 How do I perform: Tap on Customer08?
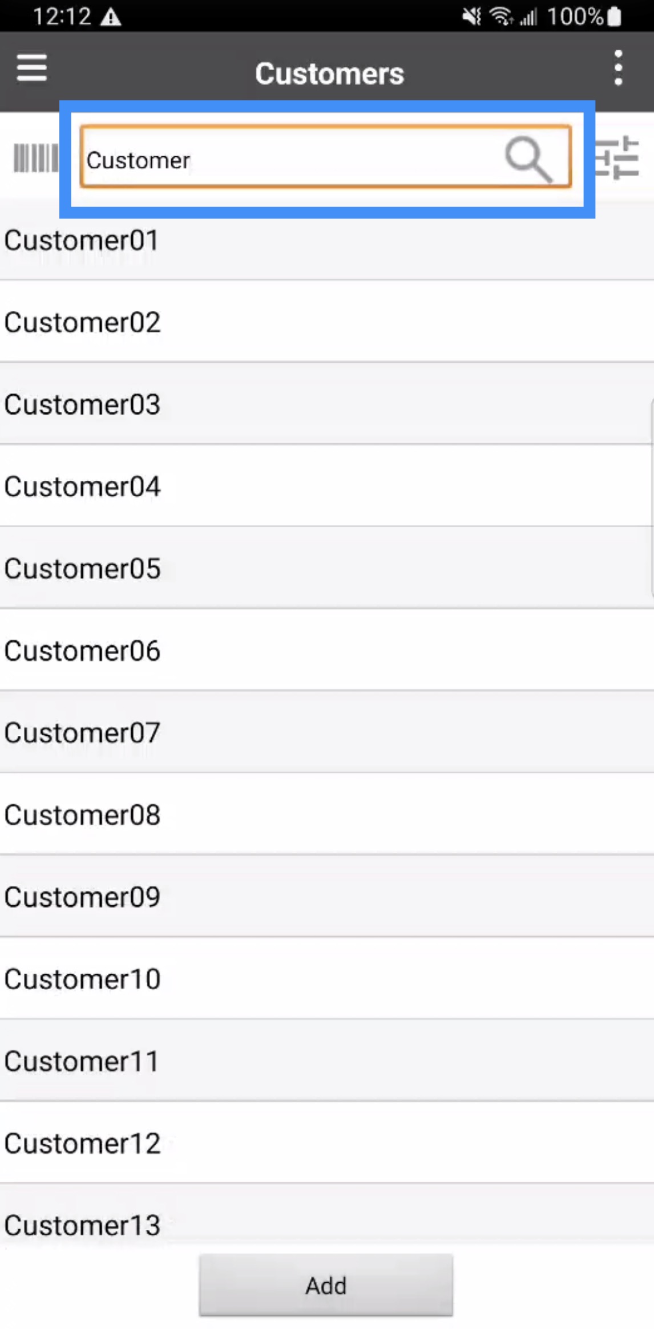[326, 815]
